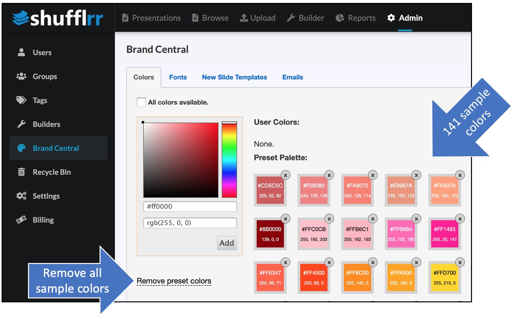The width and height of the screenshot is (512, 316).
Task: Click the Browse document icon
Action: pos(195,18)
